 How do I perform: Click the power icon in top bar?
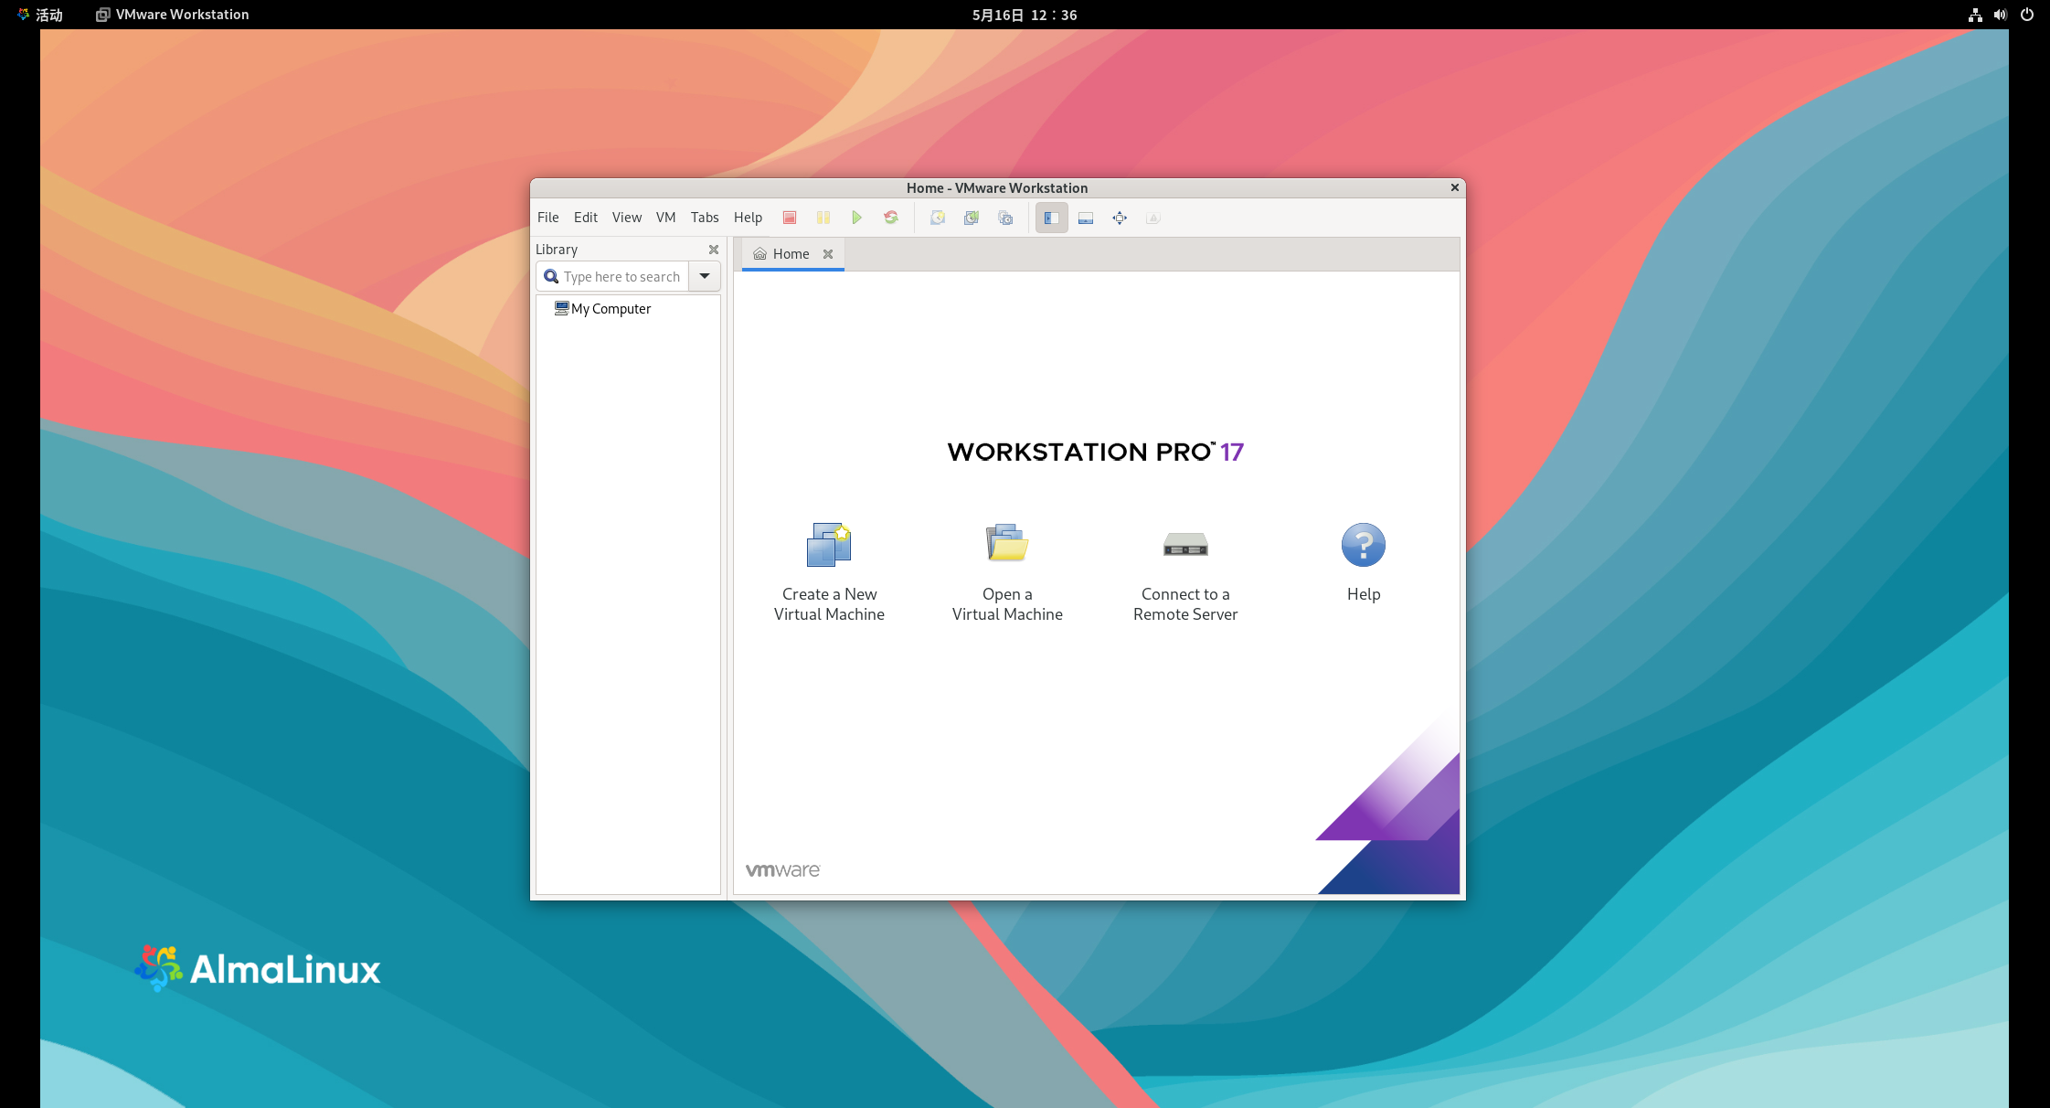tap(2027, 15)
